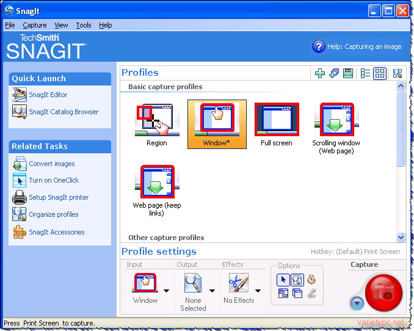Click the SnagIt title bar application icon
This screenshot has width=414, height=331.
[x=9, y=10]
